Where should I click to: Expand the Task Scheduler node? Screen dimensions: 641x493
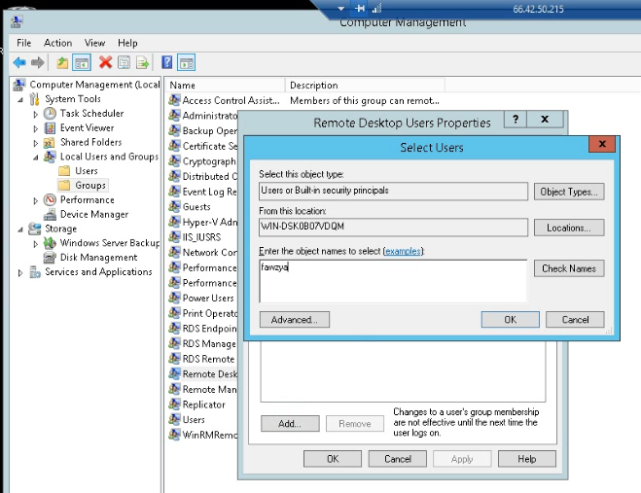click(36, 114)
